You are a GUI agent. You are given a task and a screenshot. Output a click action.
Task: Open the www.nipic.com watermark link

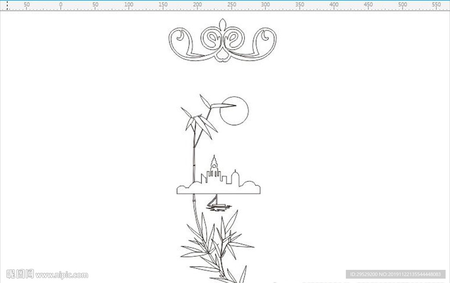coord(62,275)
